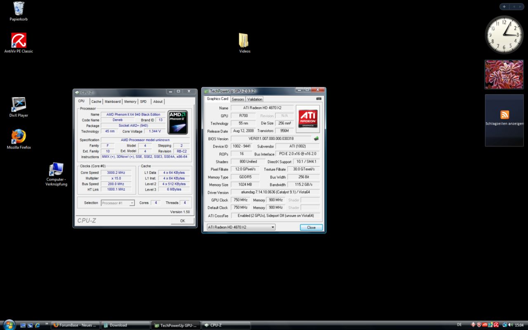Expand quick launch overflow chevron
528x330 pixels.
coord(47,323)
